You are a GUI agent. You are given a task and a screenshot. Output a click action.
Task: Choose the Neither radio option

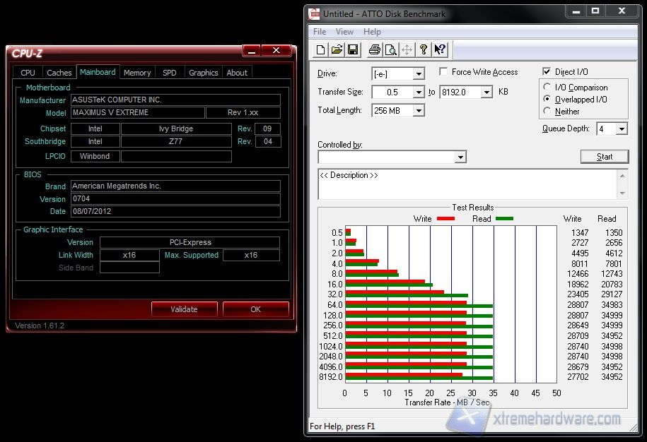coord(547,112)
